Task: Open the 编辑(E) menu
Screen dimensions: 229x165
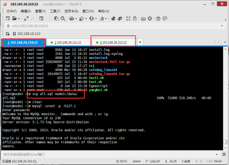Action: point(26,11)
